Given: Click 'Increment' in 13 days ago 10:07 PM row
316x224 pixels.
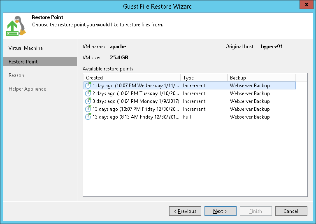Looking at the screenshot, I should [x=194, y=109].
